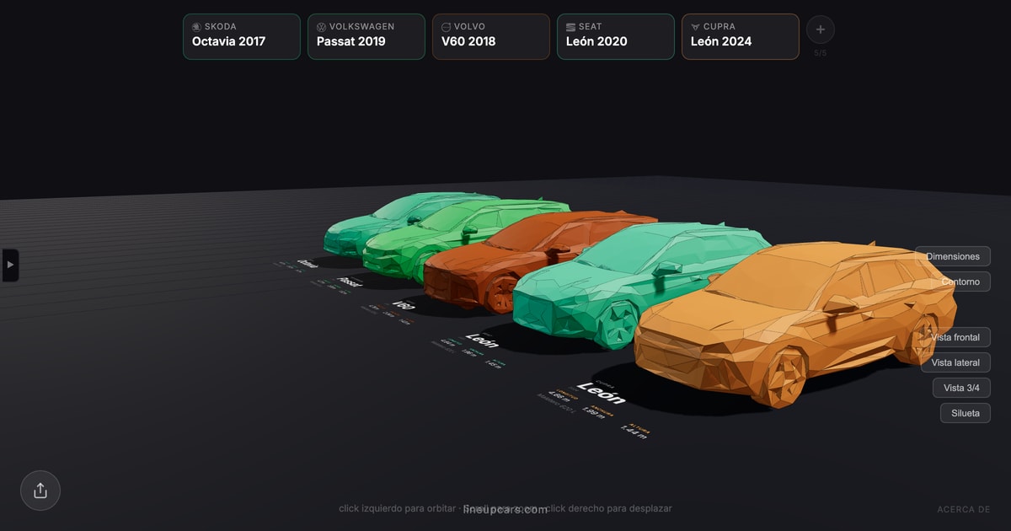Select the Seat León 2020 card
Viewport: 1011px width, 531px height.
[x=616, y=36]
